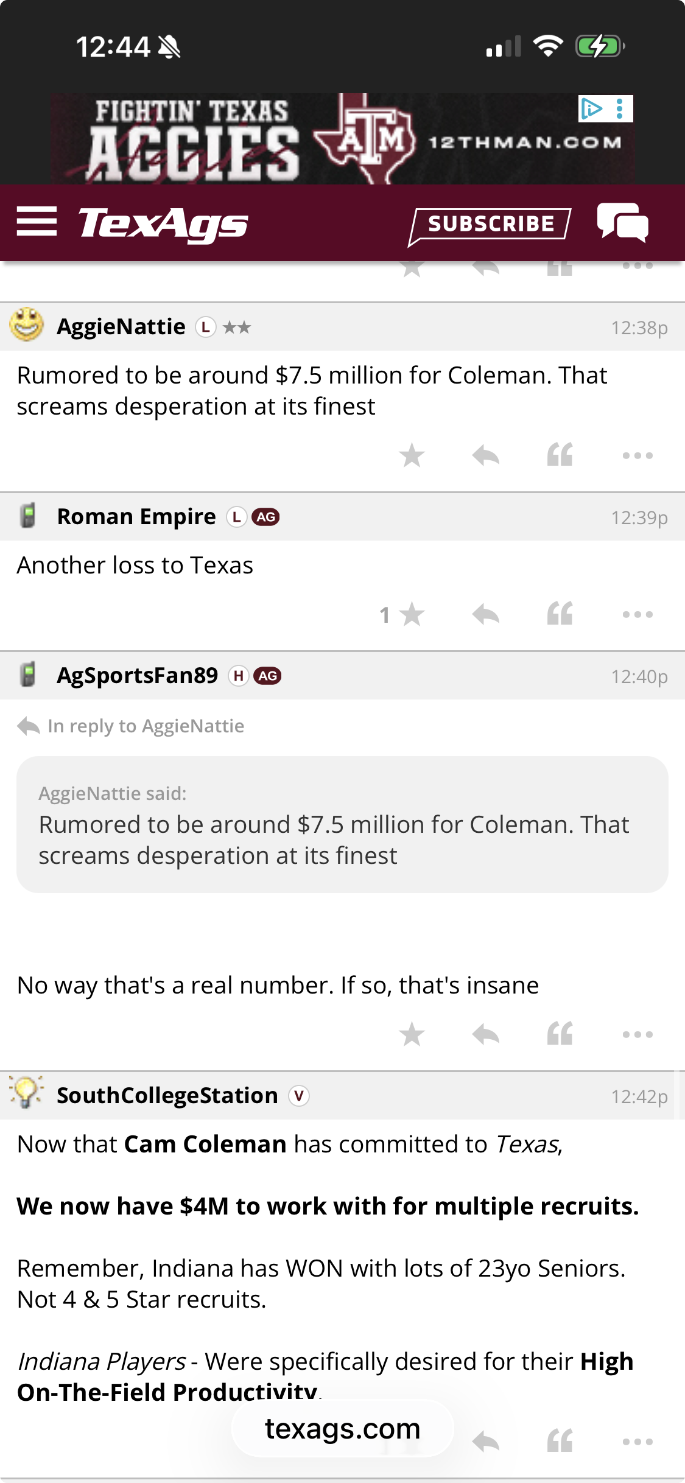View SouthCollegeStation's user profile
This screenshot has height=1483, width=685.
pos(167,1096)
